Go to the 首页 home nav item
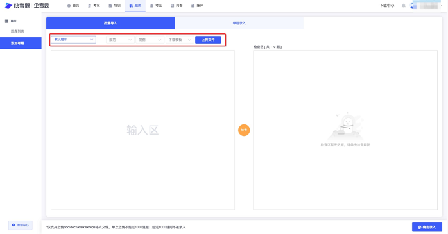 (73, 6)
